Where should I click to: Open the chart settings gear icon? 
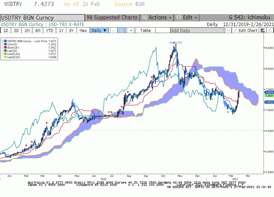click(x=270, y=30)
